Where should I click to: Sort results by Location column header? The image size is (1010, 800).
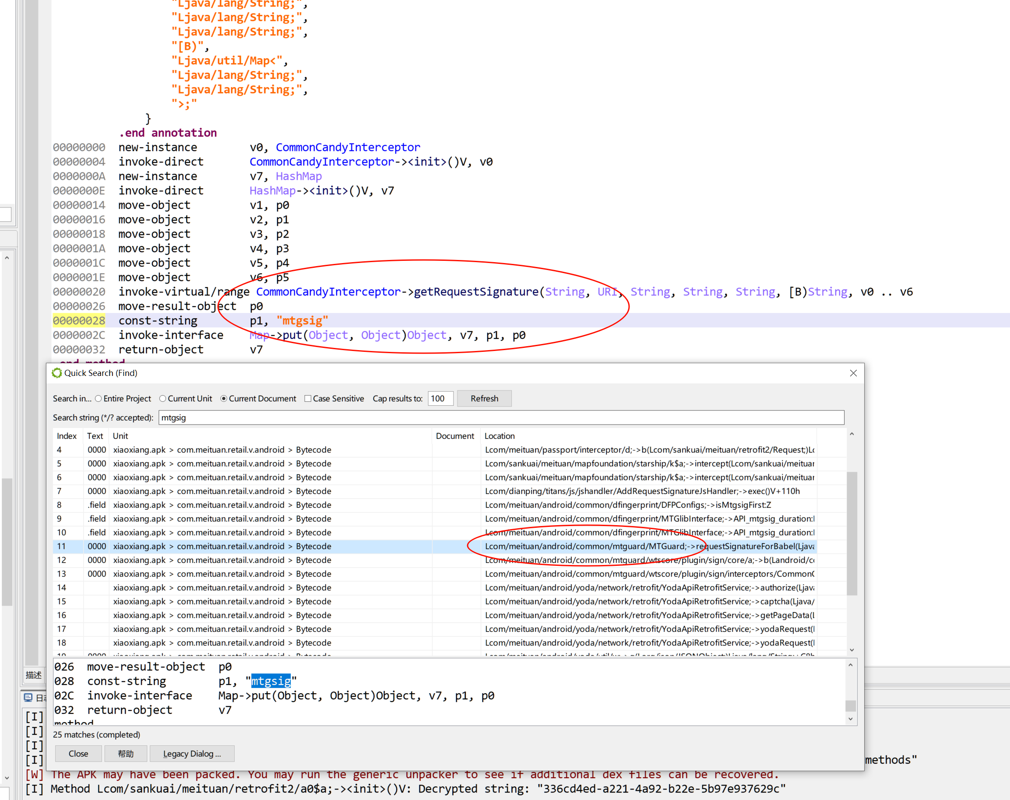click(x=500, y=436)
